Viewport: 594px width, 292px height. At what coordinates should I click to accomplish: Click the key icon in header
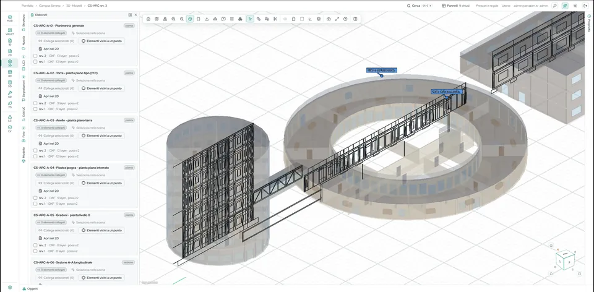click(554, 6)
